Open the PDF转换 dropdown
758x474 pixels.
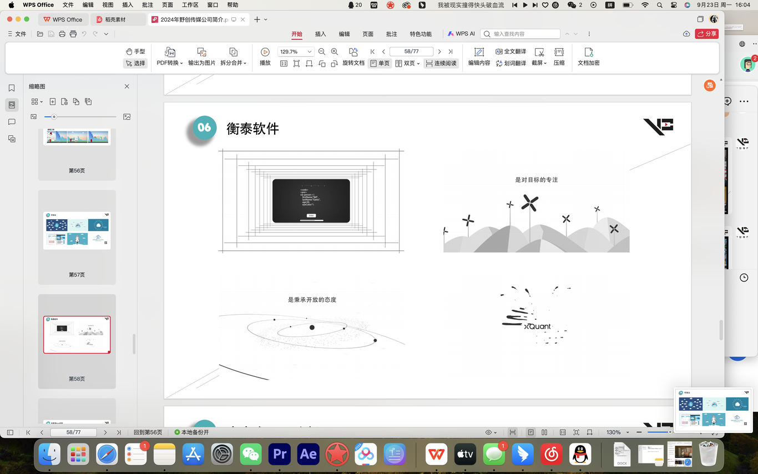(x=170, y=57)
